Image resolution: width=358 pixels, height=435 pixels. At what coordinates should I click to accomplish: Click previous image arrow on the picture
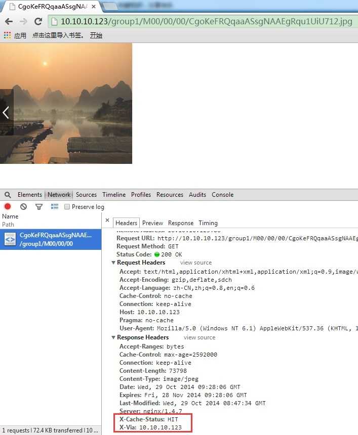(6, 112)
